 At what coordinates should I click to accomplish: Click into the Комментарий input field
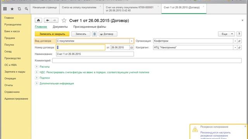147,60
